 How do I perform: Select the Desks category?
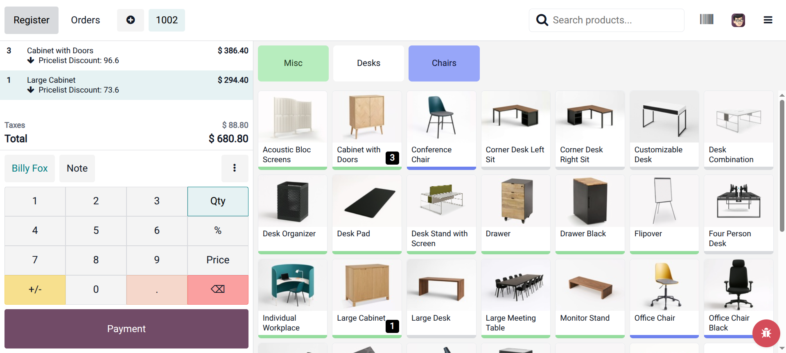[x=368, y=63]
